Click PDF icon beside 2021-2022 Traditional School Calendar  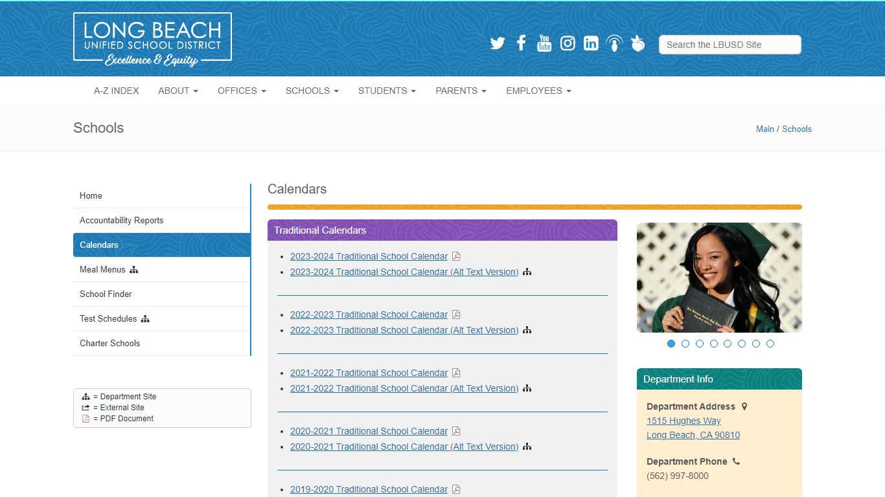click(456, 373)
